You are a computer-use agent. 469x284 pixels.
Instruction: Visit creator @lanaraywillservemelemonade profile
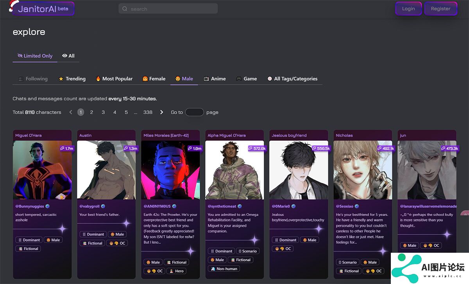point(428,206)
